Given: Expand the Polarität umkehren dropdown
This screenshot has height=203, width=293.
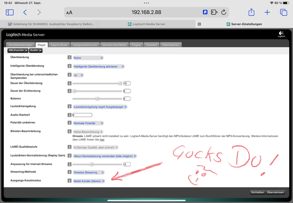Looking at the screenshot, I should coord(89,123).
